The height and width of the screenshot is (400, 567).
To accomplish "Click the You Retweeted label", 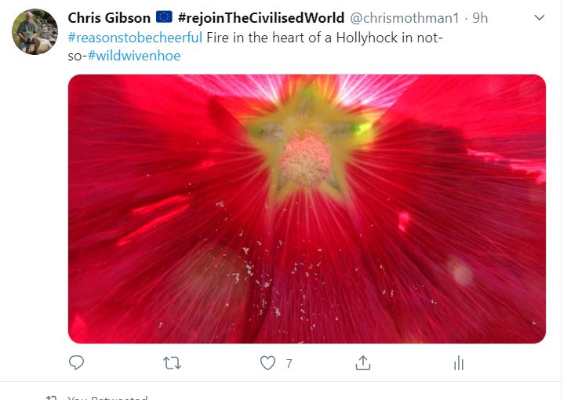I will point(107,398).
